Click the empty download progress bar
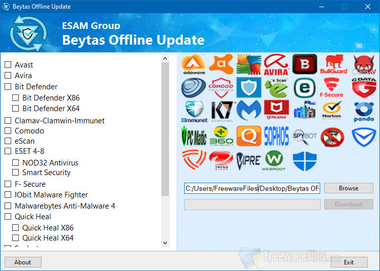Image resolution: width=380 pixels, height=271 pixels. (252, 205)
